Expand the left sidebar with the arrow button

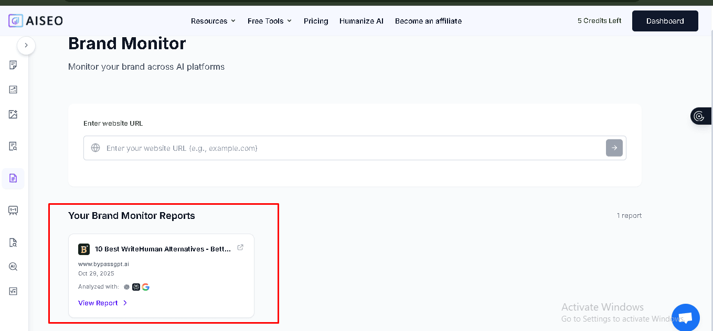[26, 46]
